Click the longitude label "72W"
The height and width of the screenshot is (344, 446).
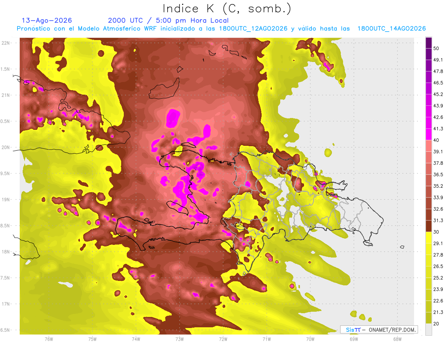pyautogui.click(x=223, y=339)
